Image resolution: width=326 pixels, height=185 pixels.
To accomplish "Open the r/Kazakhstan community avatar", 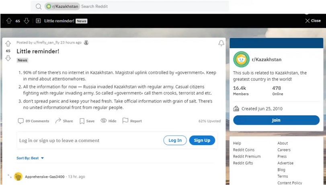I will pos(241,59).
